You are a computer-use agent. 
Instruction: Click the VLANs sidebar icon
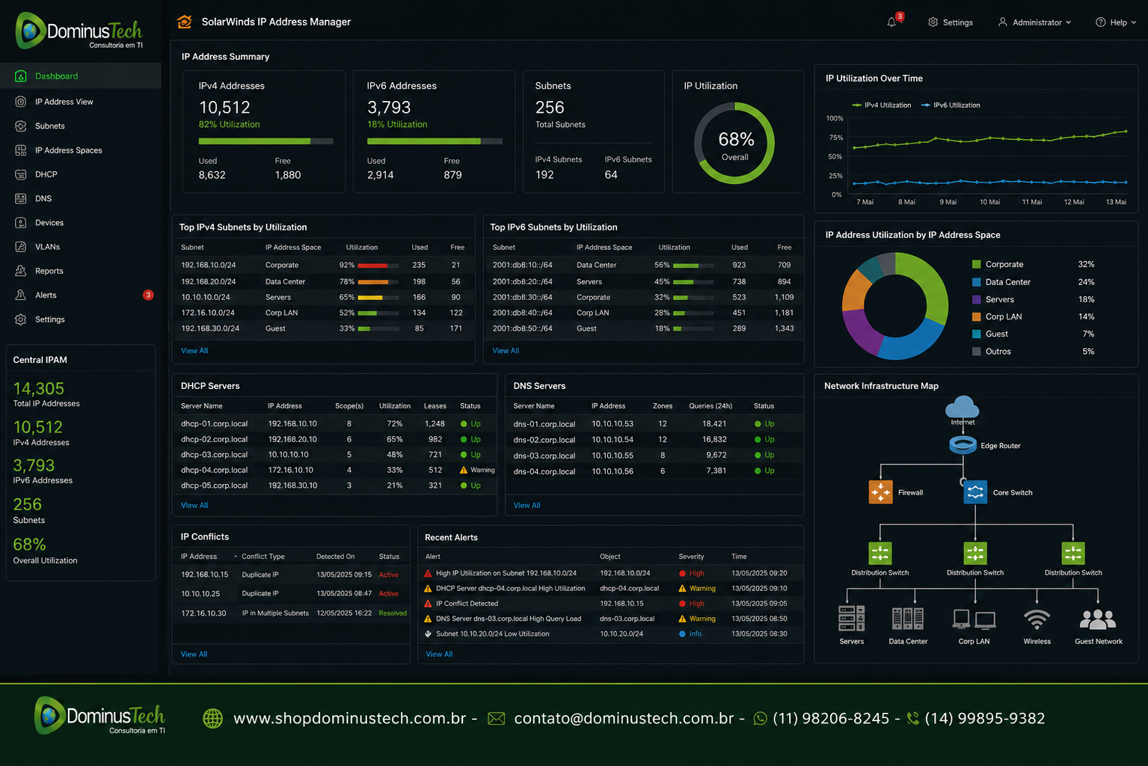pyautogui.click(x=21, y=247)
